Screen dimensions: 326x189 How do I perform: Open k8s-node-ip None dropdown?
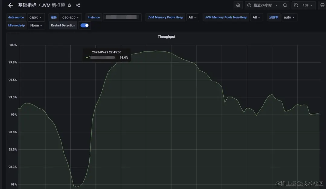[x=37, y=25]
